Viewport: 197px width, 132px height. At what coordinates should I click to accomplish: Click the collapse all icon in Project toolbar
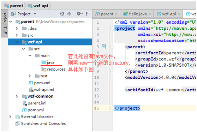pos(69,13)
